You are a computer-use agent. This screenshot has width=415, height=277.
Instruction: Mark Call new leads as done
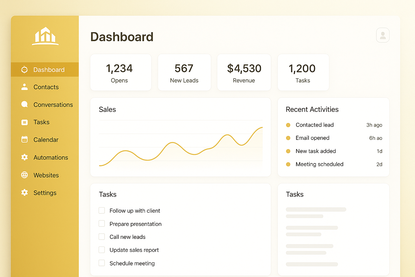[x=102, y=237]
